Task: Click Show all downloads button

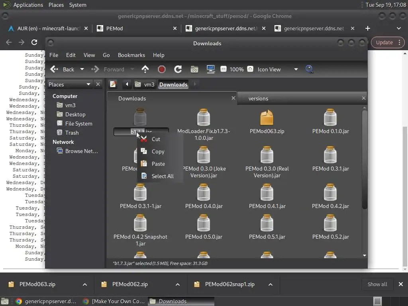Action: 377,284
